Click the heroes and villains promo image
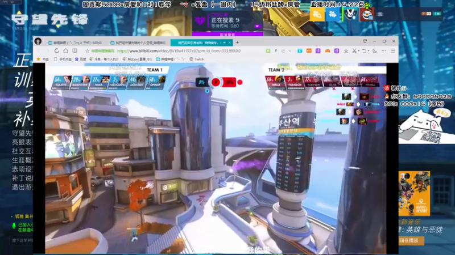This screenshot has height=255, width=455. point(414,193)
